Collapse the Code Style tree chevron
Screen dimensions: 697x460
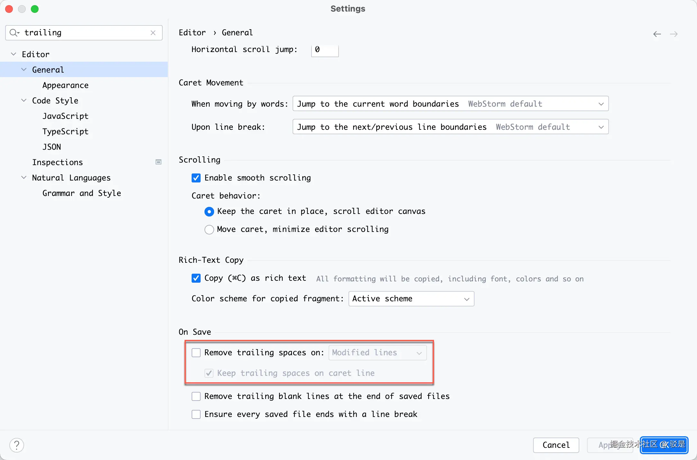(x=24, y=101)
